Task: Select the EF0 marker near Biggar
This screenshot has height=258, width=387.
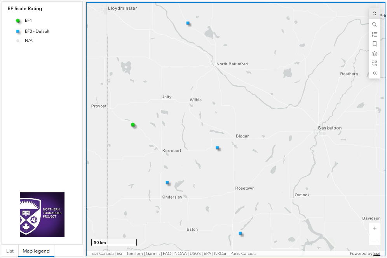Action: 218,148
